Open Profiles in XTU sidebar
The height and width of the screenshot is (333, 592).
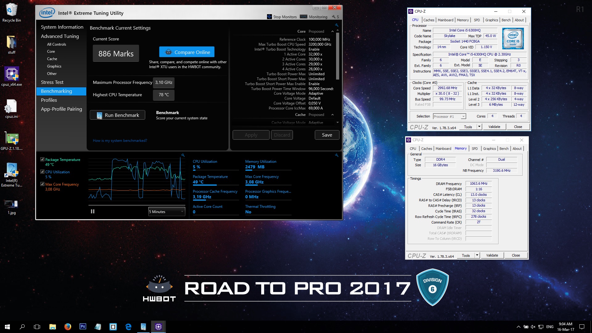click(x=49, y=100)
